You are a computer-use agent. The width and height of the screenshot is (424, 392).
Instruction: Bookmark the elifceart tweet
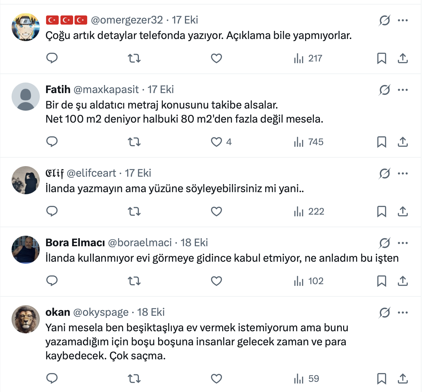coord(381,211)
